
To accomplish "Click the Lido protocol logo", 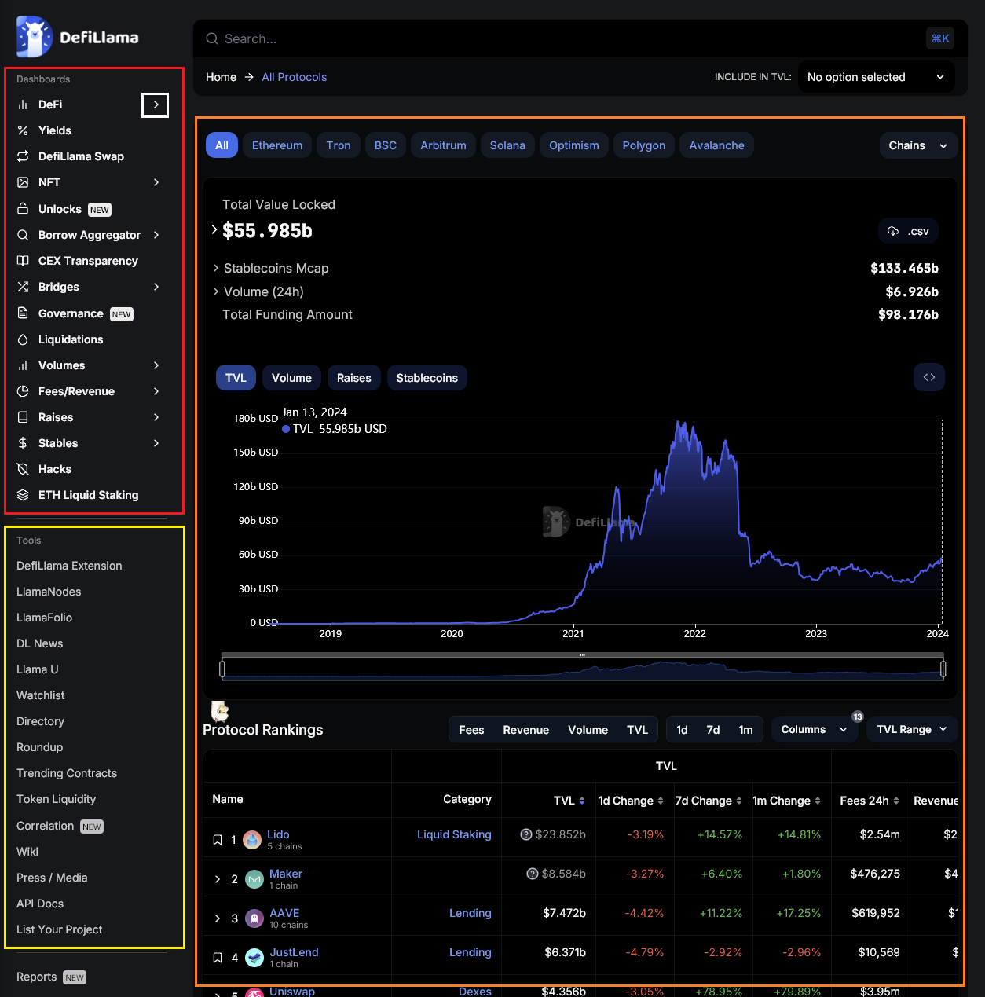I will click(252, 840).
